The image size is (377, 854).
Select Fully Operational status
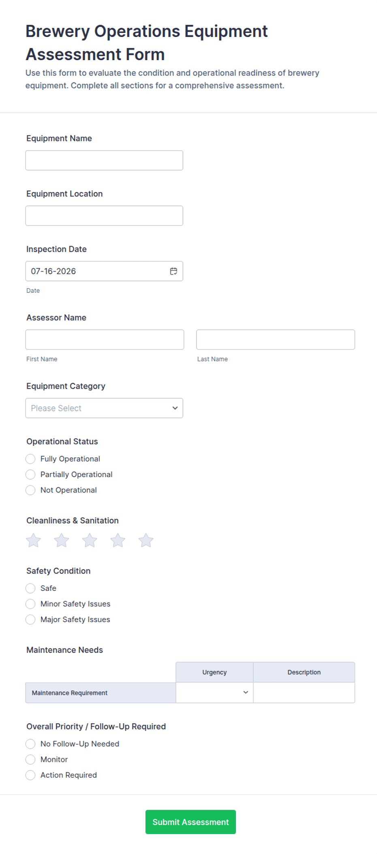tap(30, 459)
